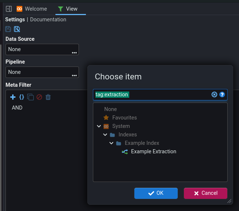Click the disable icon in Meta Filter
The height and width of the screenshot is (211, 239).
(x=39, y=97)
